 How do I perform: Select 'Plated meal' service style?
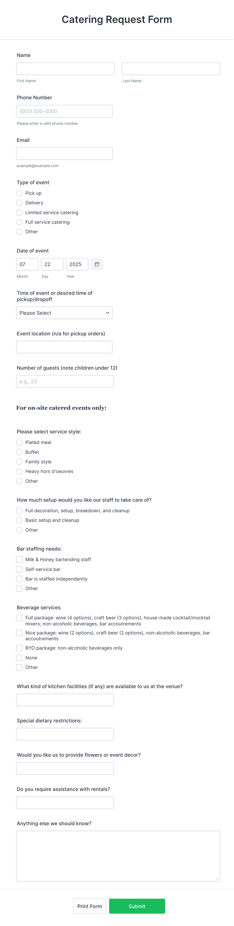click(19, 442)
